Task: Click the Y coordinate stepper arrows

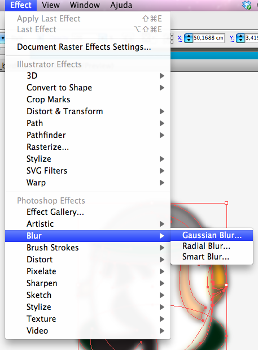Action: pos(240,38)
